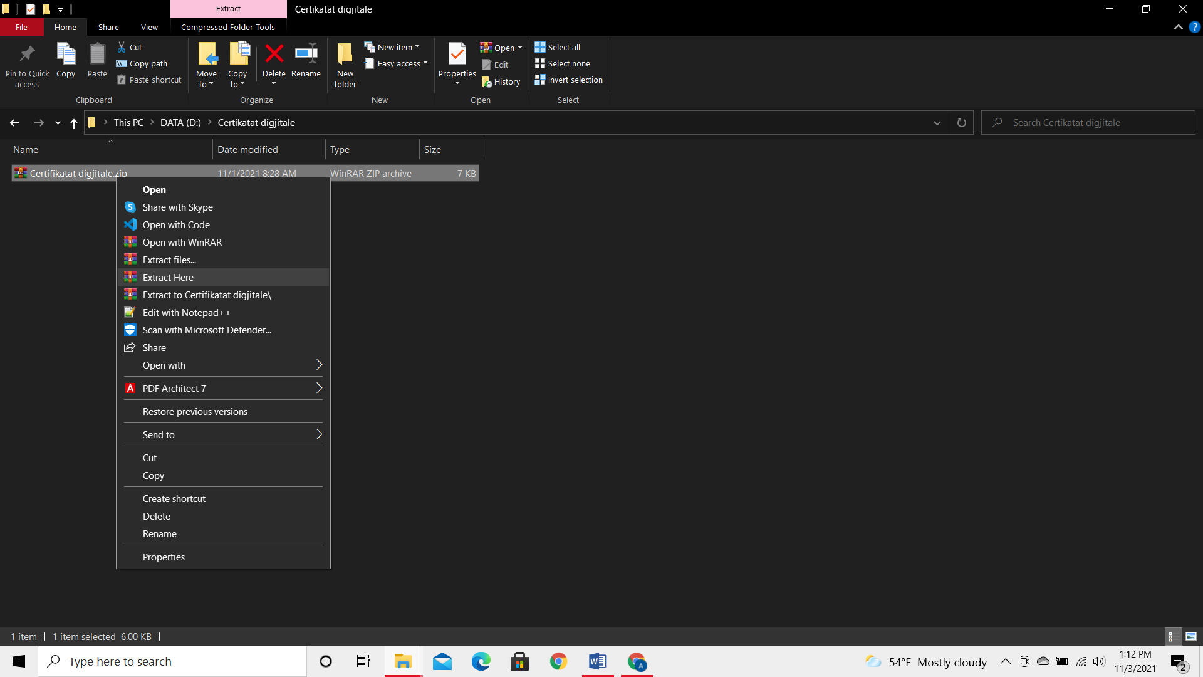Switch to the View ribbon tab
The image size is (1203, 677).
tap(149, 27)
